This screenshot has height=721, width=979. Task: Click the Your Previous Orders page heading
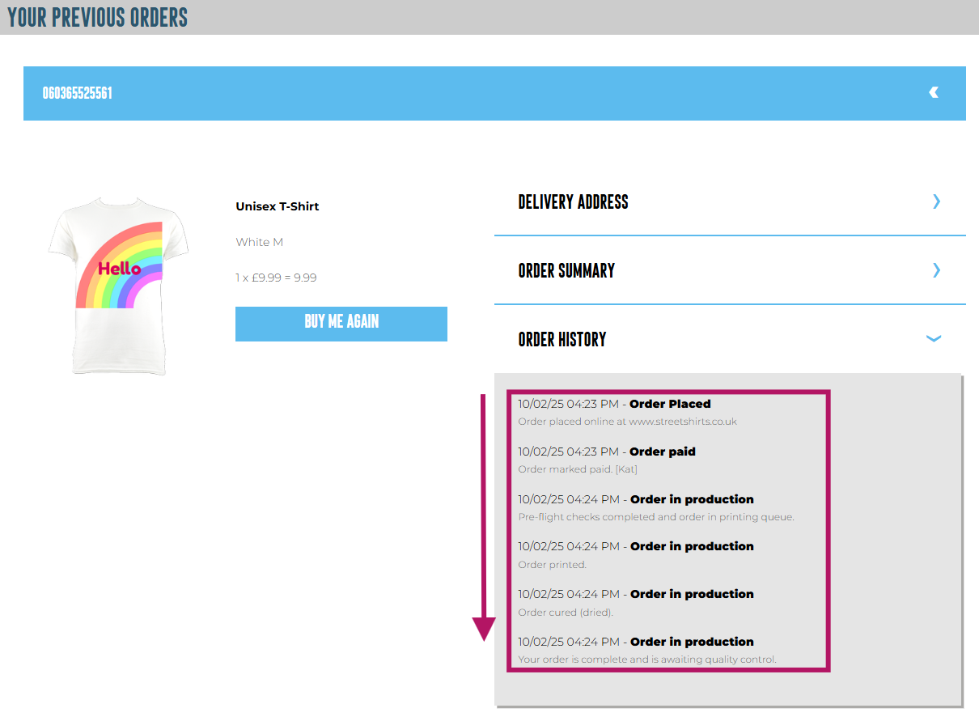coord(98,17)
